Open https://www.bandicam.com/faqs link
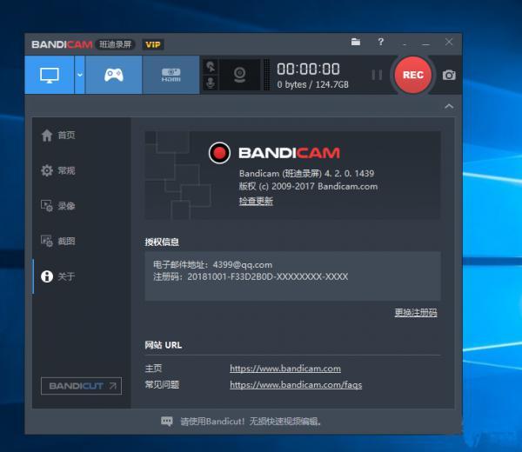The width and height of the screenshot is (522, 452). click(296, 385)
